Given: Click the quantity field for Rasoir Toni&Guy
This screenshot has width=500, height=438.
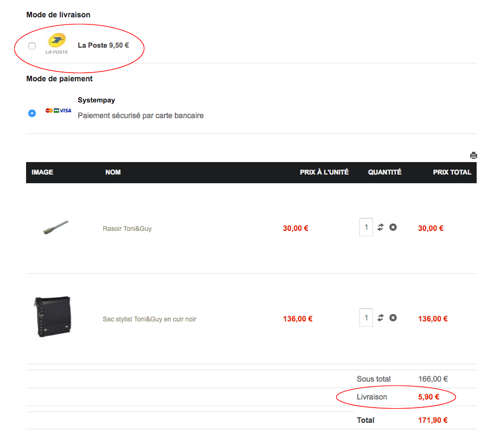Looking at the screenshot, I should click(x=366, y=227).
